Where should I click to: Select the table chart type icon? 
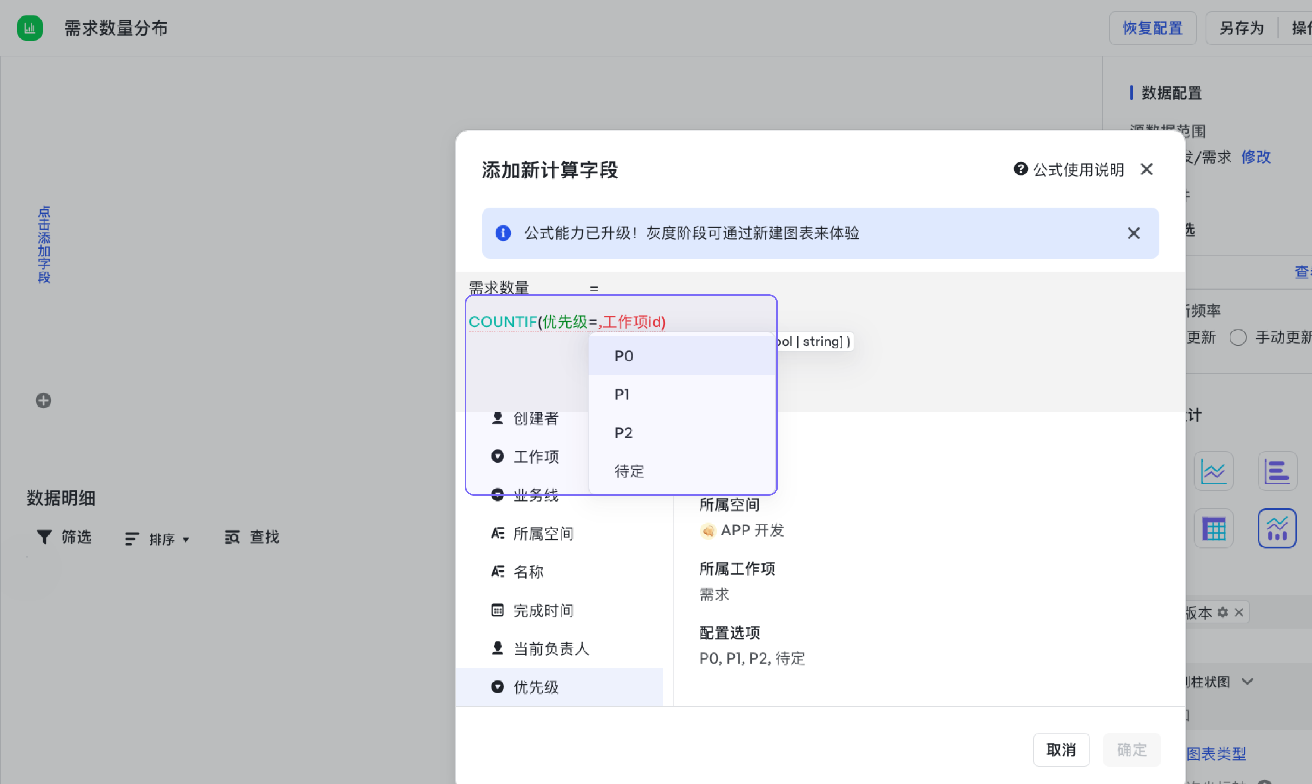[x=1214, y=528]
